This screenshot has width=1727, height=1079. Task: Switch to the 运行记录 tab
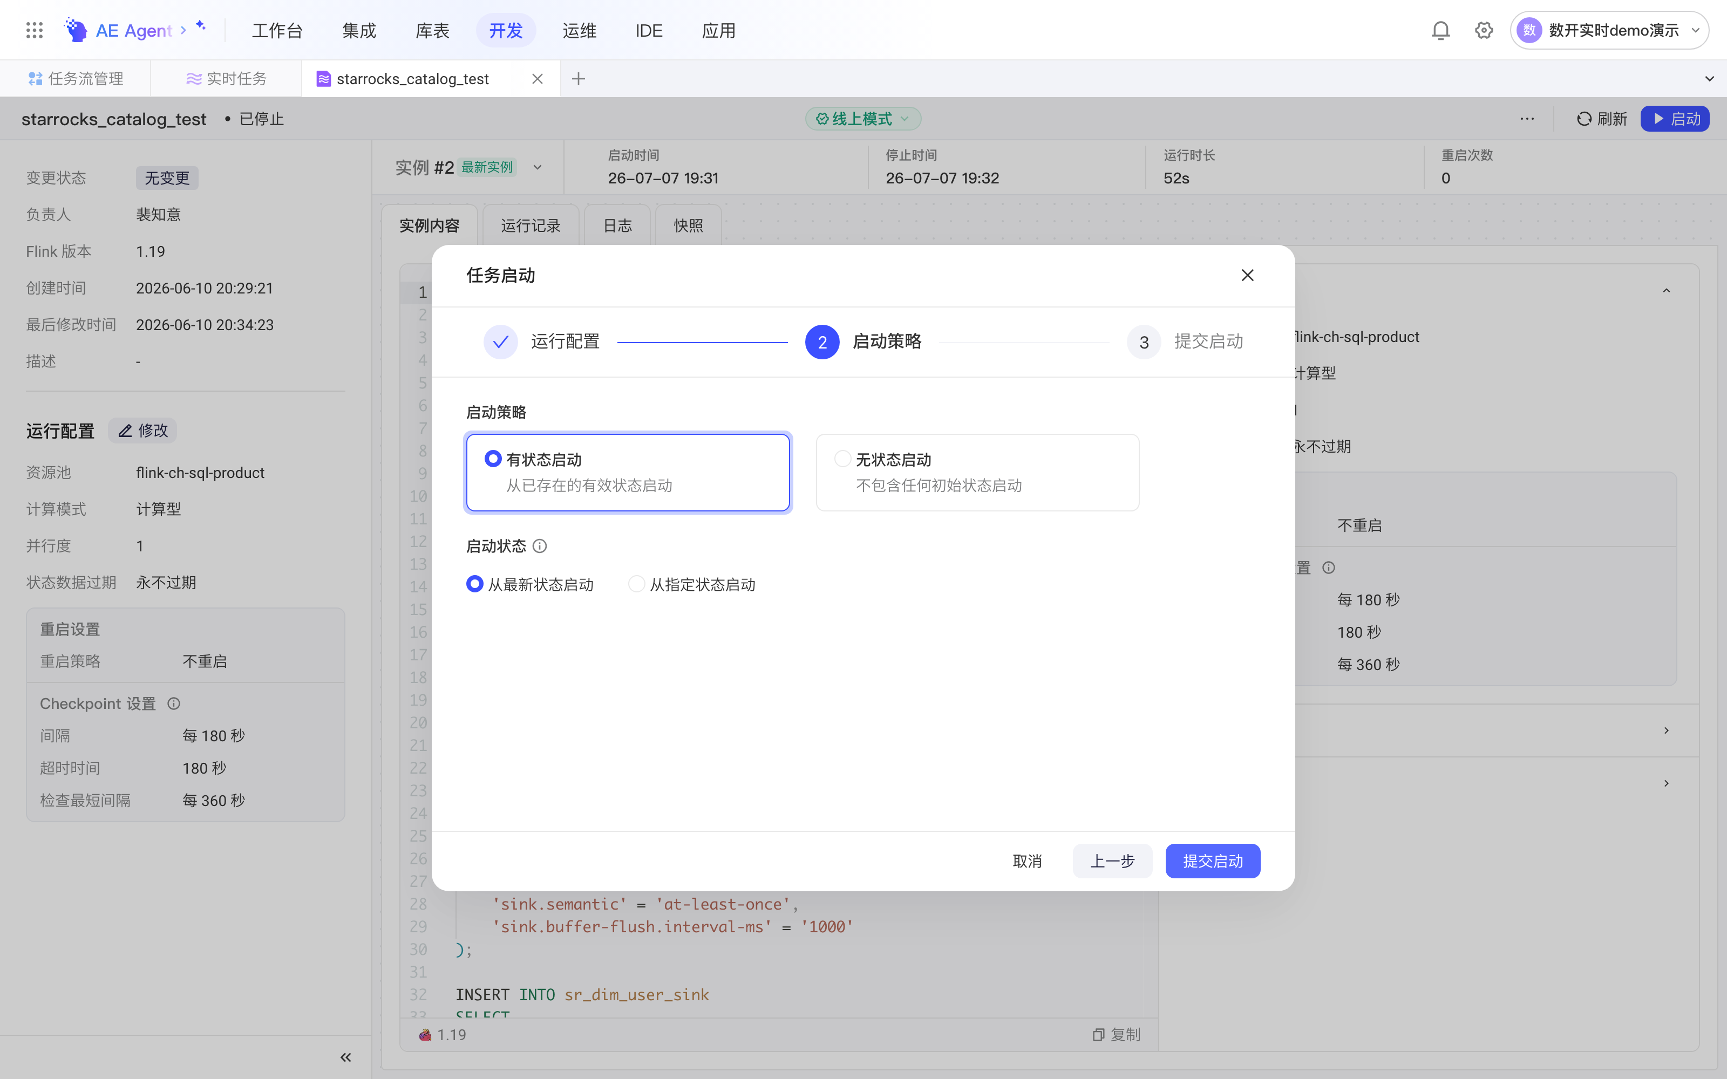pyautogui.click(x=530, y=226)
